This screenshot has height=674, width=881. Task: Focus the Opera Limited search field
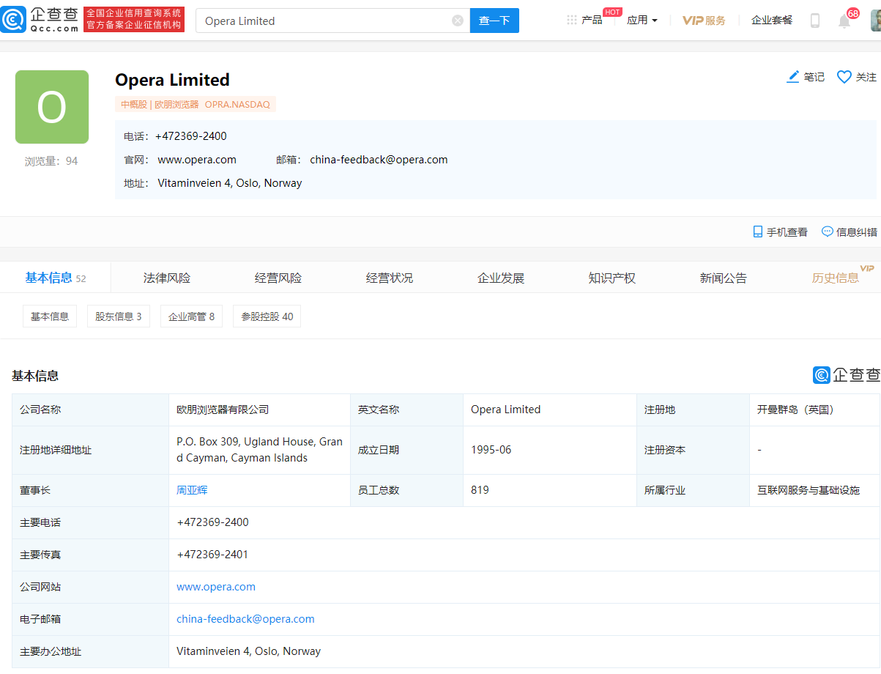coord(322,21)
